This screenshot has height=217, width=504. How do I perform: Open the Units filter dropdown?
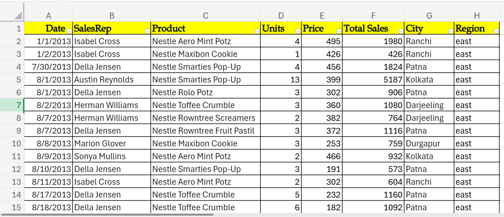click(298, 31)
